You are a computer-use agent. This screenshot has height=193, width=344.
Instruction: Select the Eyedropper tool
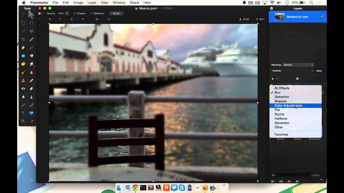[x=31, y=121]
